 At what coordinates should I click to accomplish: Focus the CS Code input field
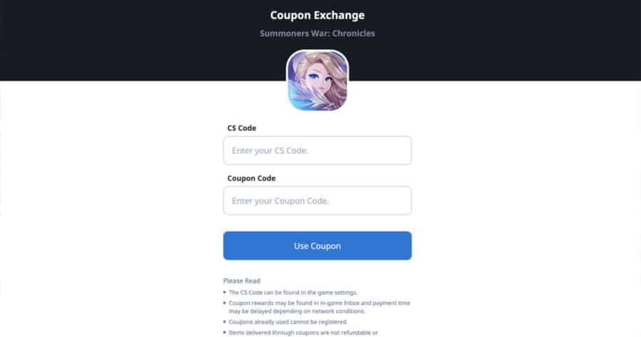click(x=317, y=150)
